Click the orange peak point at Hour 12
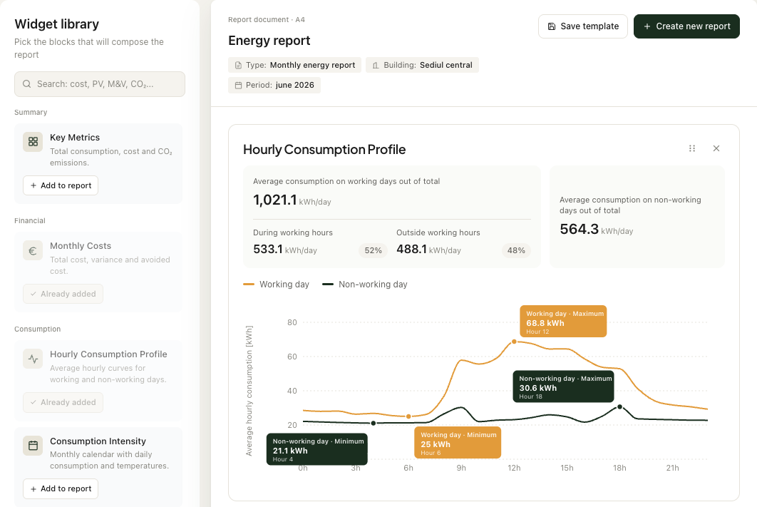This screenshot has height=507, width=757. click(x=514, y=342)
